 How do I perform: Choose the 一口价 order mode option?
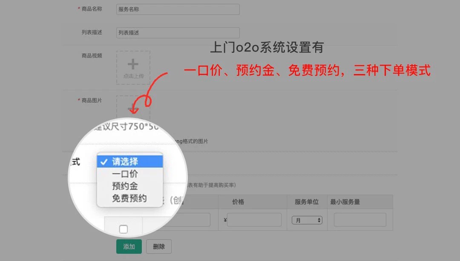[125, 174]
